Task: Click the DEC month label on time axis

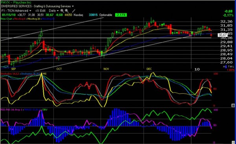Action: tap(149, 69)
